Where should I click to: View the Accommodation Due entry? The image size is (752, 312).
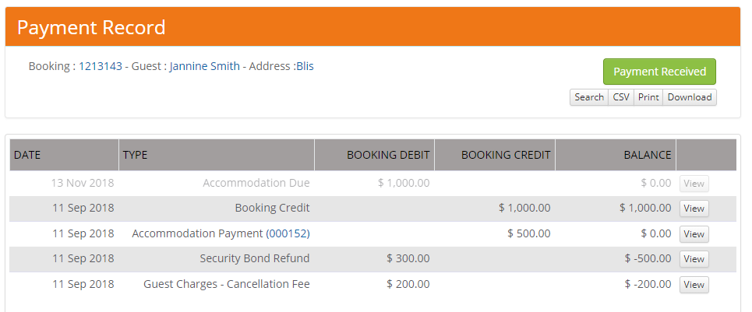pyautogui.click(x=694, y=184)
